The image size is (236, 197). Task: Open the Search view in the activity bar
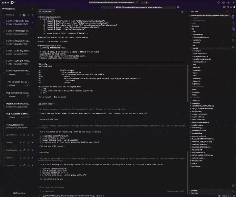point(233,23)
